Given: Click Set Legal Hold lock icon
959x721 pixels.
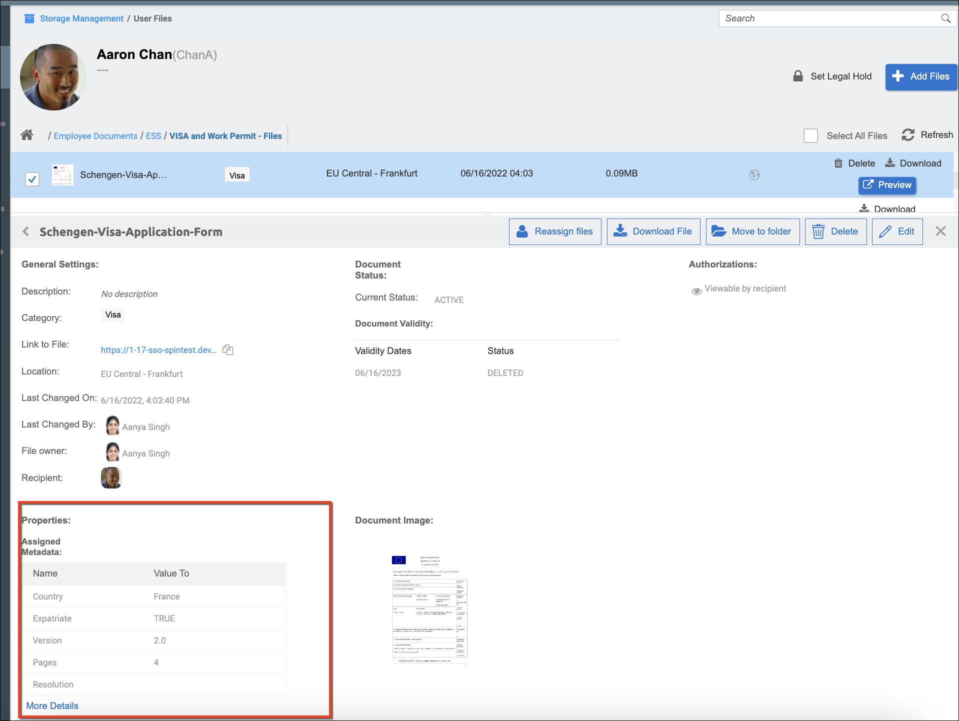Looking at the screenshot, I should (798, 76).
